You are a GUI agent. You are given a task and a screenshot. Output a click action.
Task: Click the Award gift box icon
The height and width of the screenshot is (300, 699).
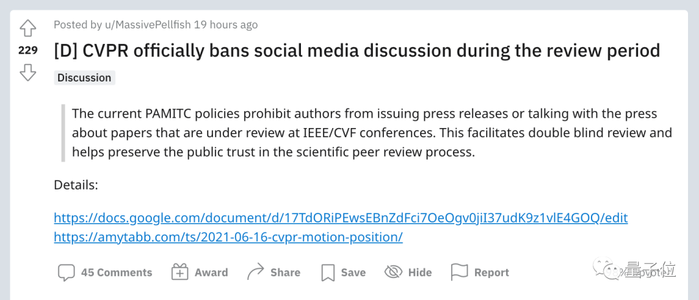[x=179, y=272]
